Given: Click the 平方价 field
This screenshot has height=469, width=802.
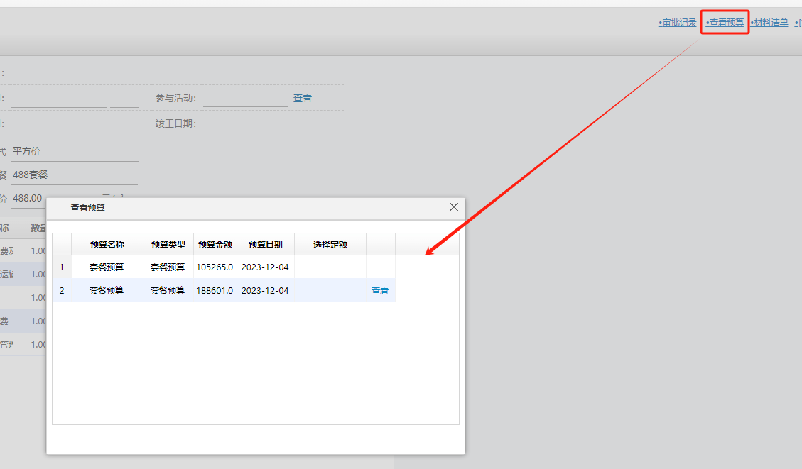Looking at the screenshot, I should coord(75,151).
